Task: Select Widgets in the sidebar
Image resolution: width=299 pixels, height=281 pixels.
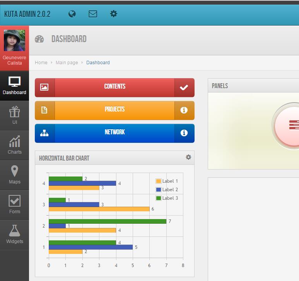Action: click(x=14, y=235)
